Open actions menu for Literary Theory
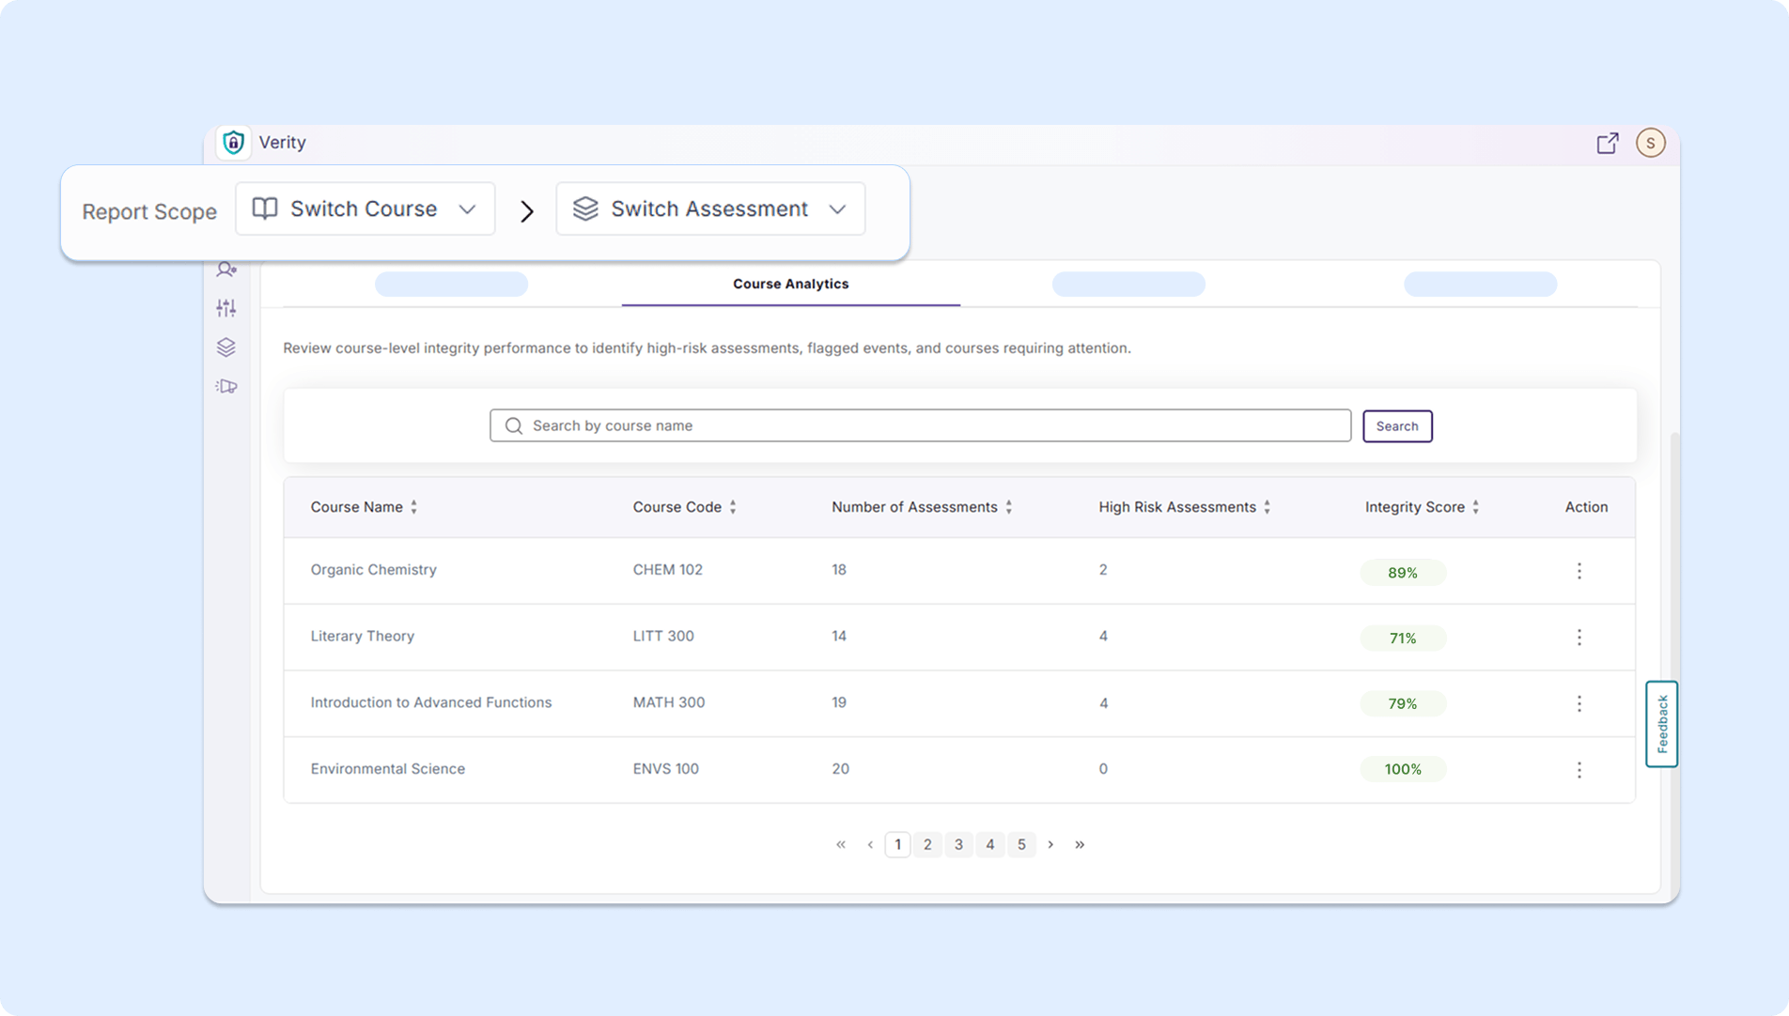Screen dimensions: 1789x1016 pyautogui.click(x=1579, y=638)
